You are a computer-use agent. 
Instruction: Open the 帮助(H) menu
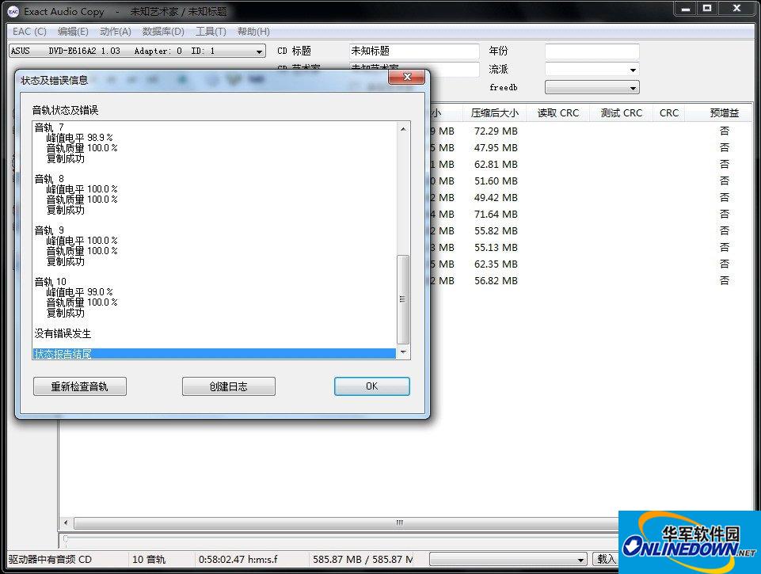253,32
